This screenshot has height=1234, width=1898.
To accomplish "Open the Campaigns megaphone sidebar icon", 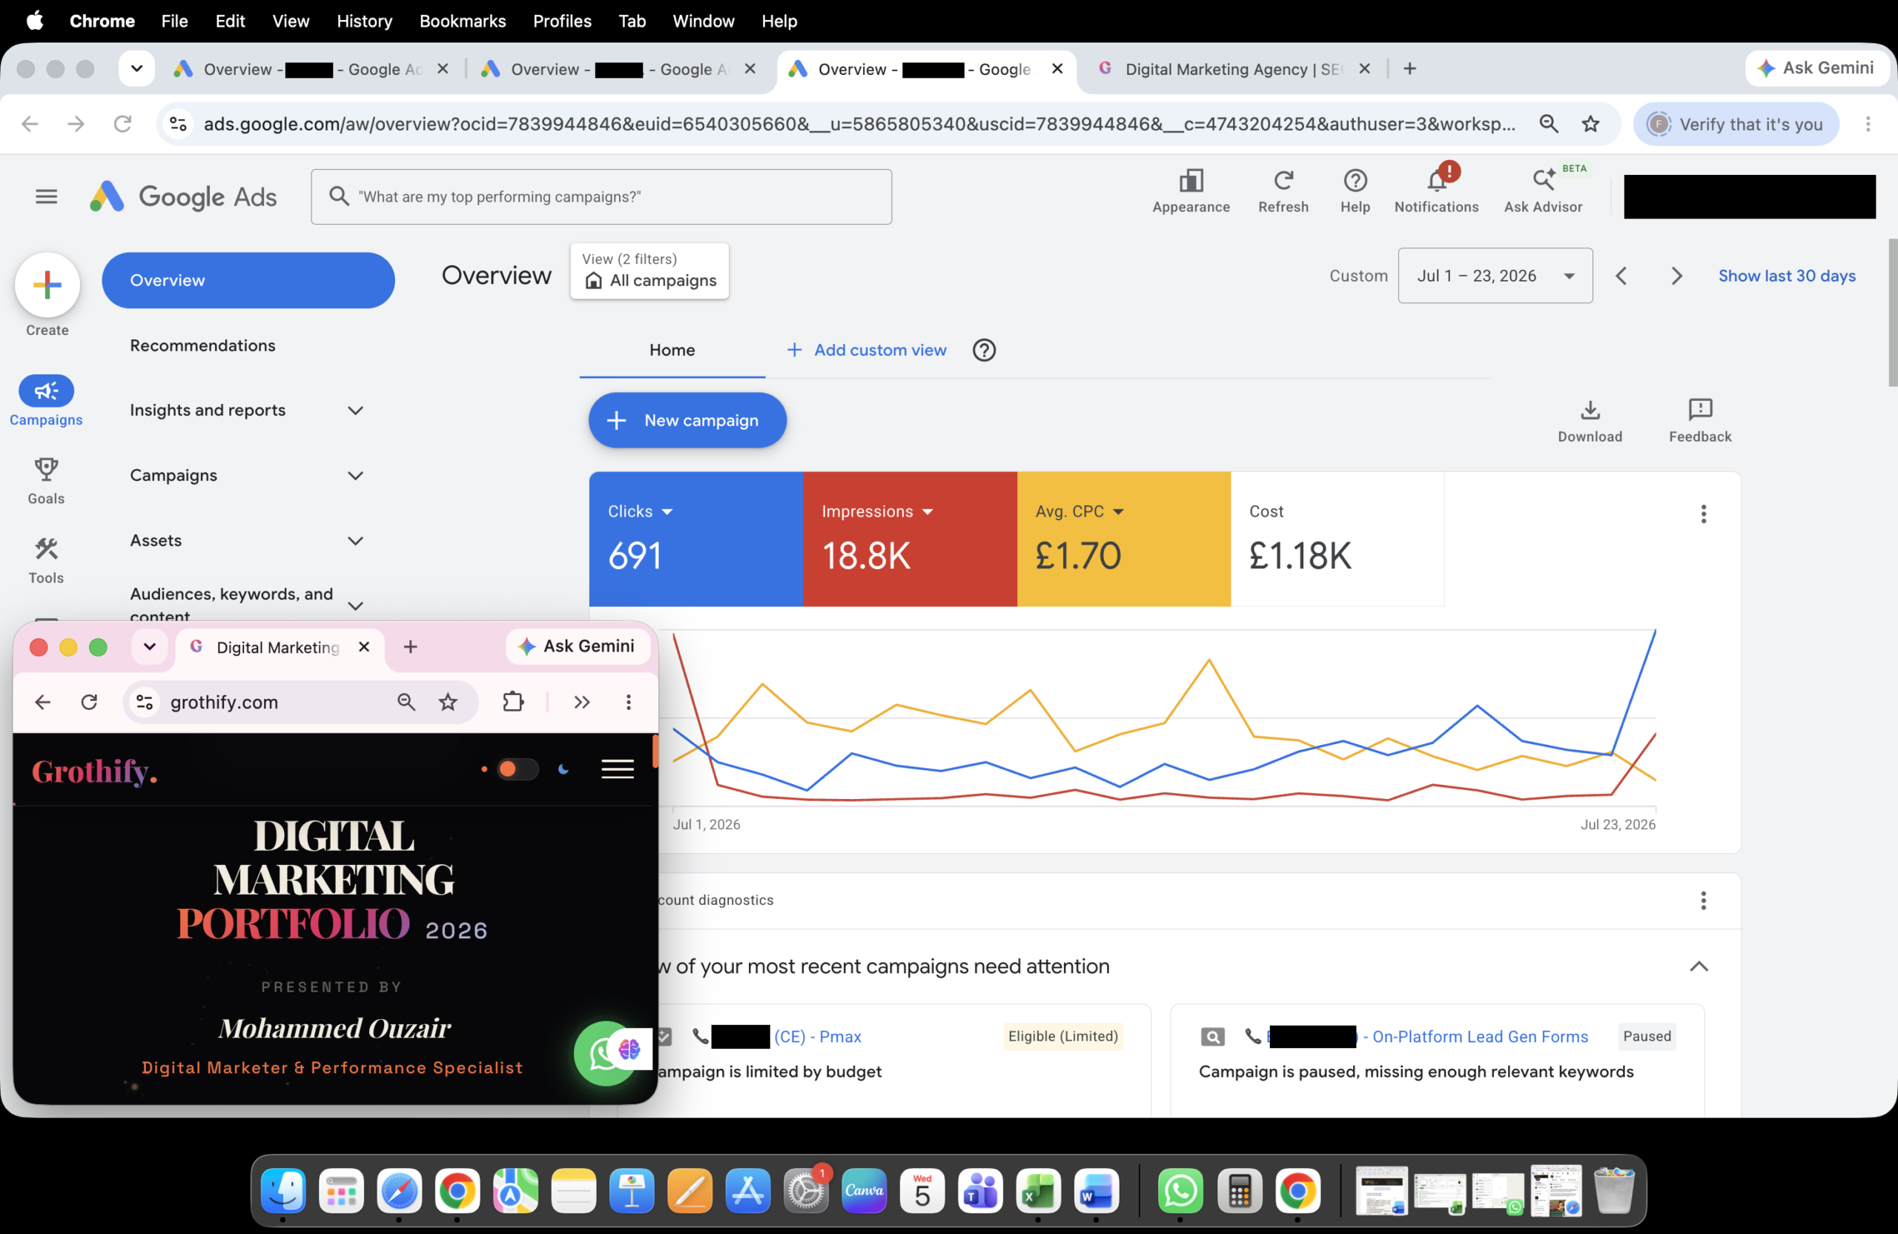I will click(46, 391).
